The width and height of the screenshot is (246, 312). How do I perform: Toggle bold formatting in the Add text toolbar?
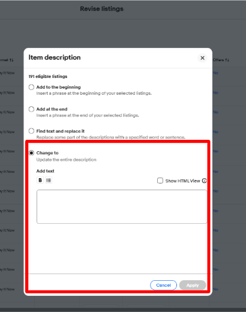[x=40, y=180]
